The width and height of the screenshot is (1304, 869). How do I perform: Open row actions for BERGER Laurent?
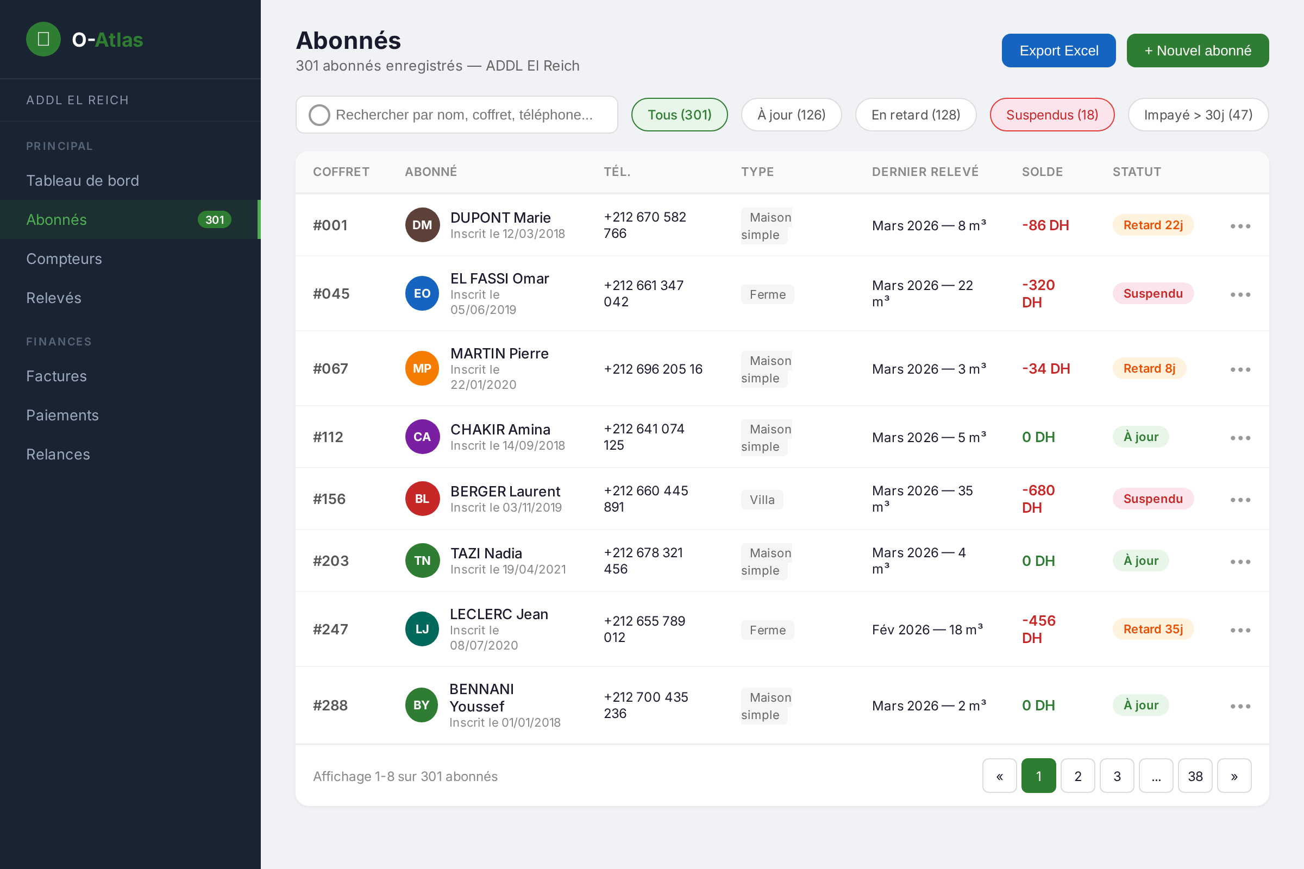tap(1240, 499)
